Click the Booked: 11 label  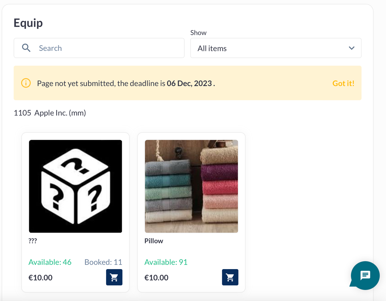click(x=103, y=262)
